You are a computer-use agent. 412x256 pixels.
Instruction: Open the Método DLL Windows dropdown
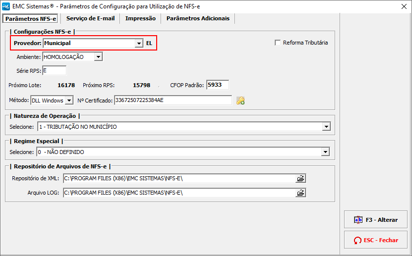point(69,100)
